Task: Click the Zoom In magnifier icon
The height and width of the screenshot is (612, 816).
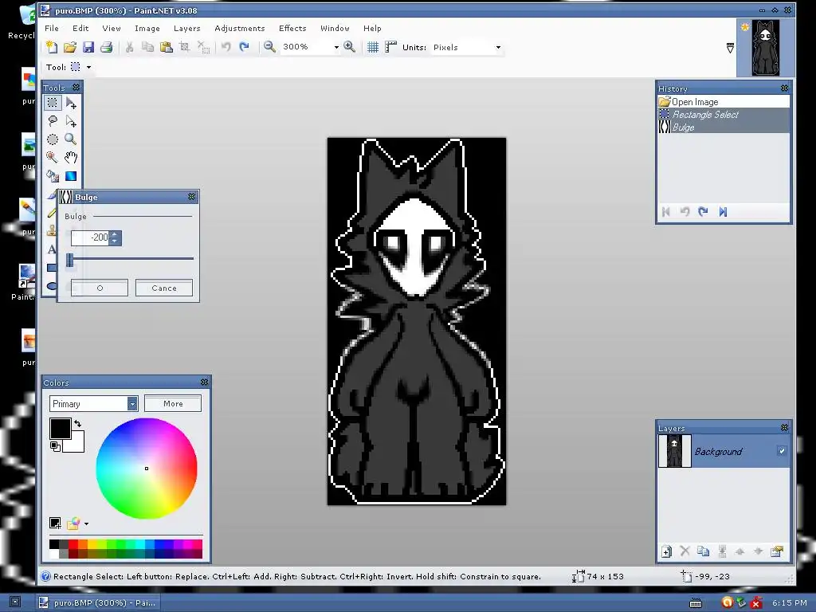Action: [x=350, y=47]
